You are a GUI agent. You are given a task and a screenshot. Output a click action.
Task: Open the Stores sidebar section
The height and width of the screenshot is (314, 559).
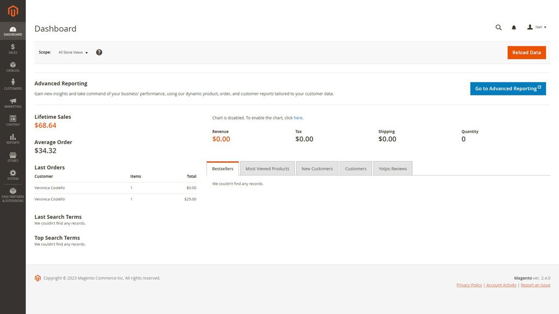point(12,156)
